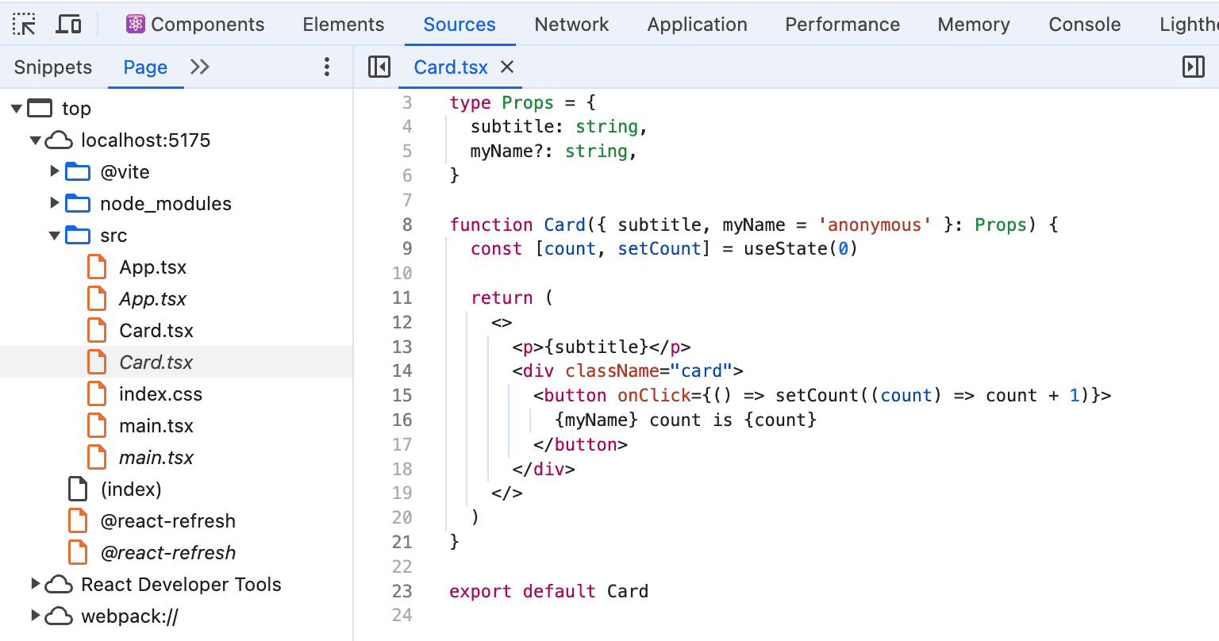The width and height of the screenshot is (1219, 641).
Task: Open the Memory tab
Action: click(x=974, y=25)
